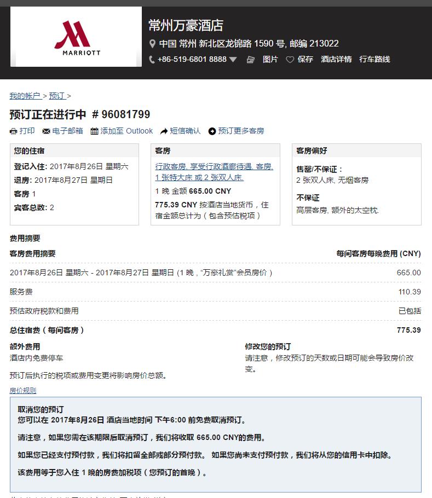Click the 短信确认 SMS confirmation link

pyautogui.click(x=185, y=131)
